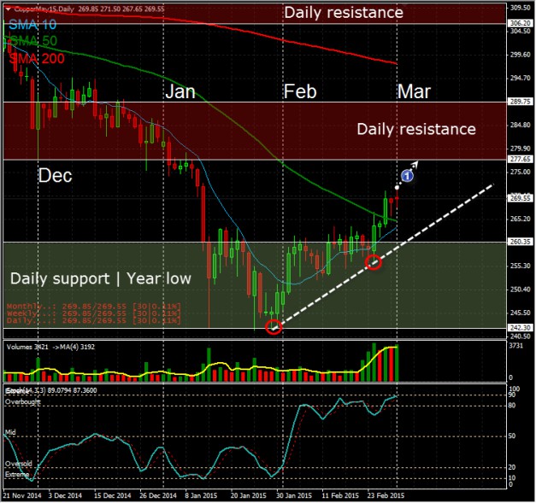This screenshot has width=536, height=503.
Task: Click the 275.00 price axis value
Action: pos(521,173)
